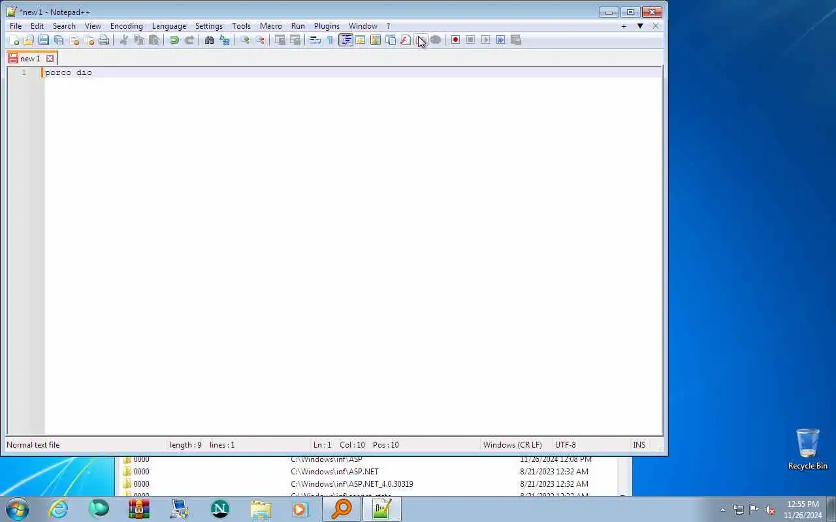Click the Windows (CR LF) status bar entry
This screenshot has width=836, height=522.
point(513,445)
